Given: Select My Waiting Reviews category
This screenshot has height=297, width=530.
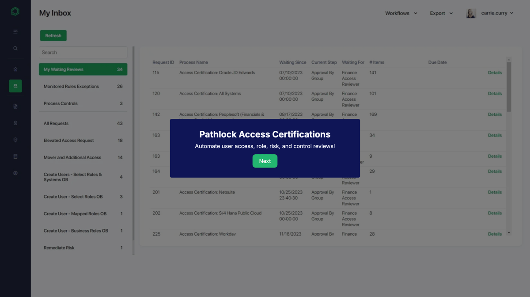Looking at the screenshot, I should (x=83, y=69).
